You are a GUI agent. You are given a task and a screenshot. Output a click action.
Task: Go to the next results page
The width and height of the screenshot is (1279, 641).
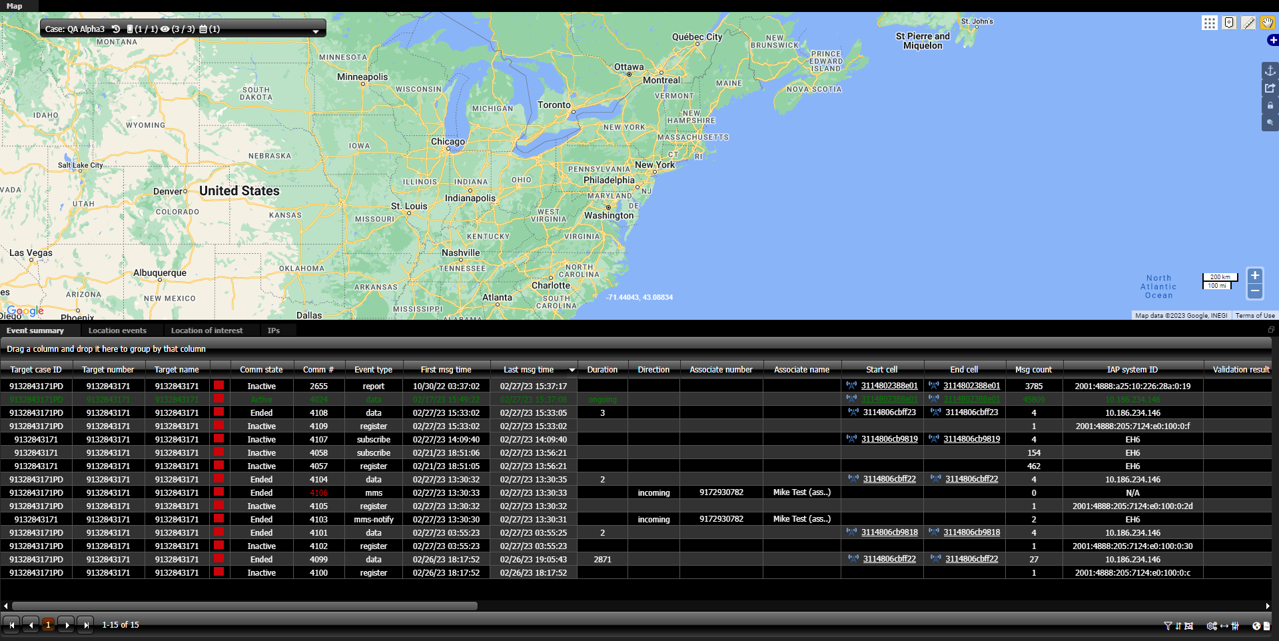(x=67, y=625)
